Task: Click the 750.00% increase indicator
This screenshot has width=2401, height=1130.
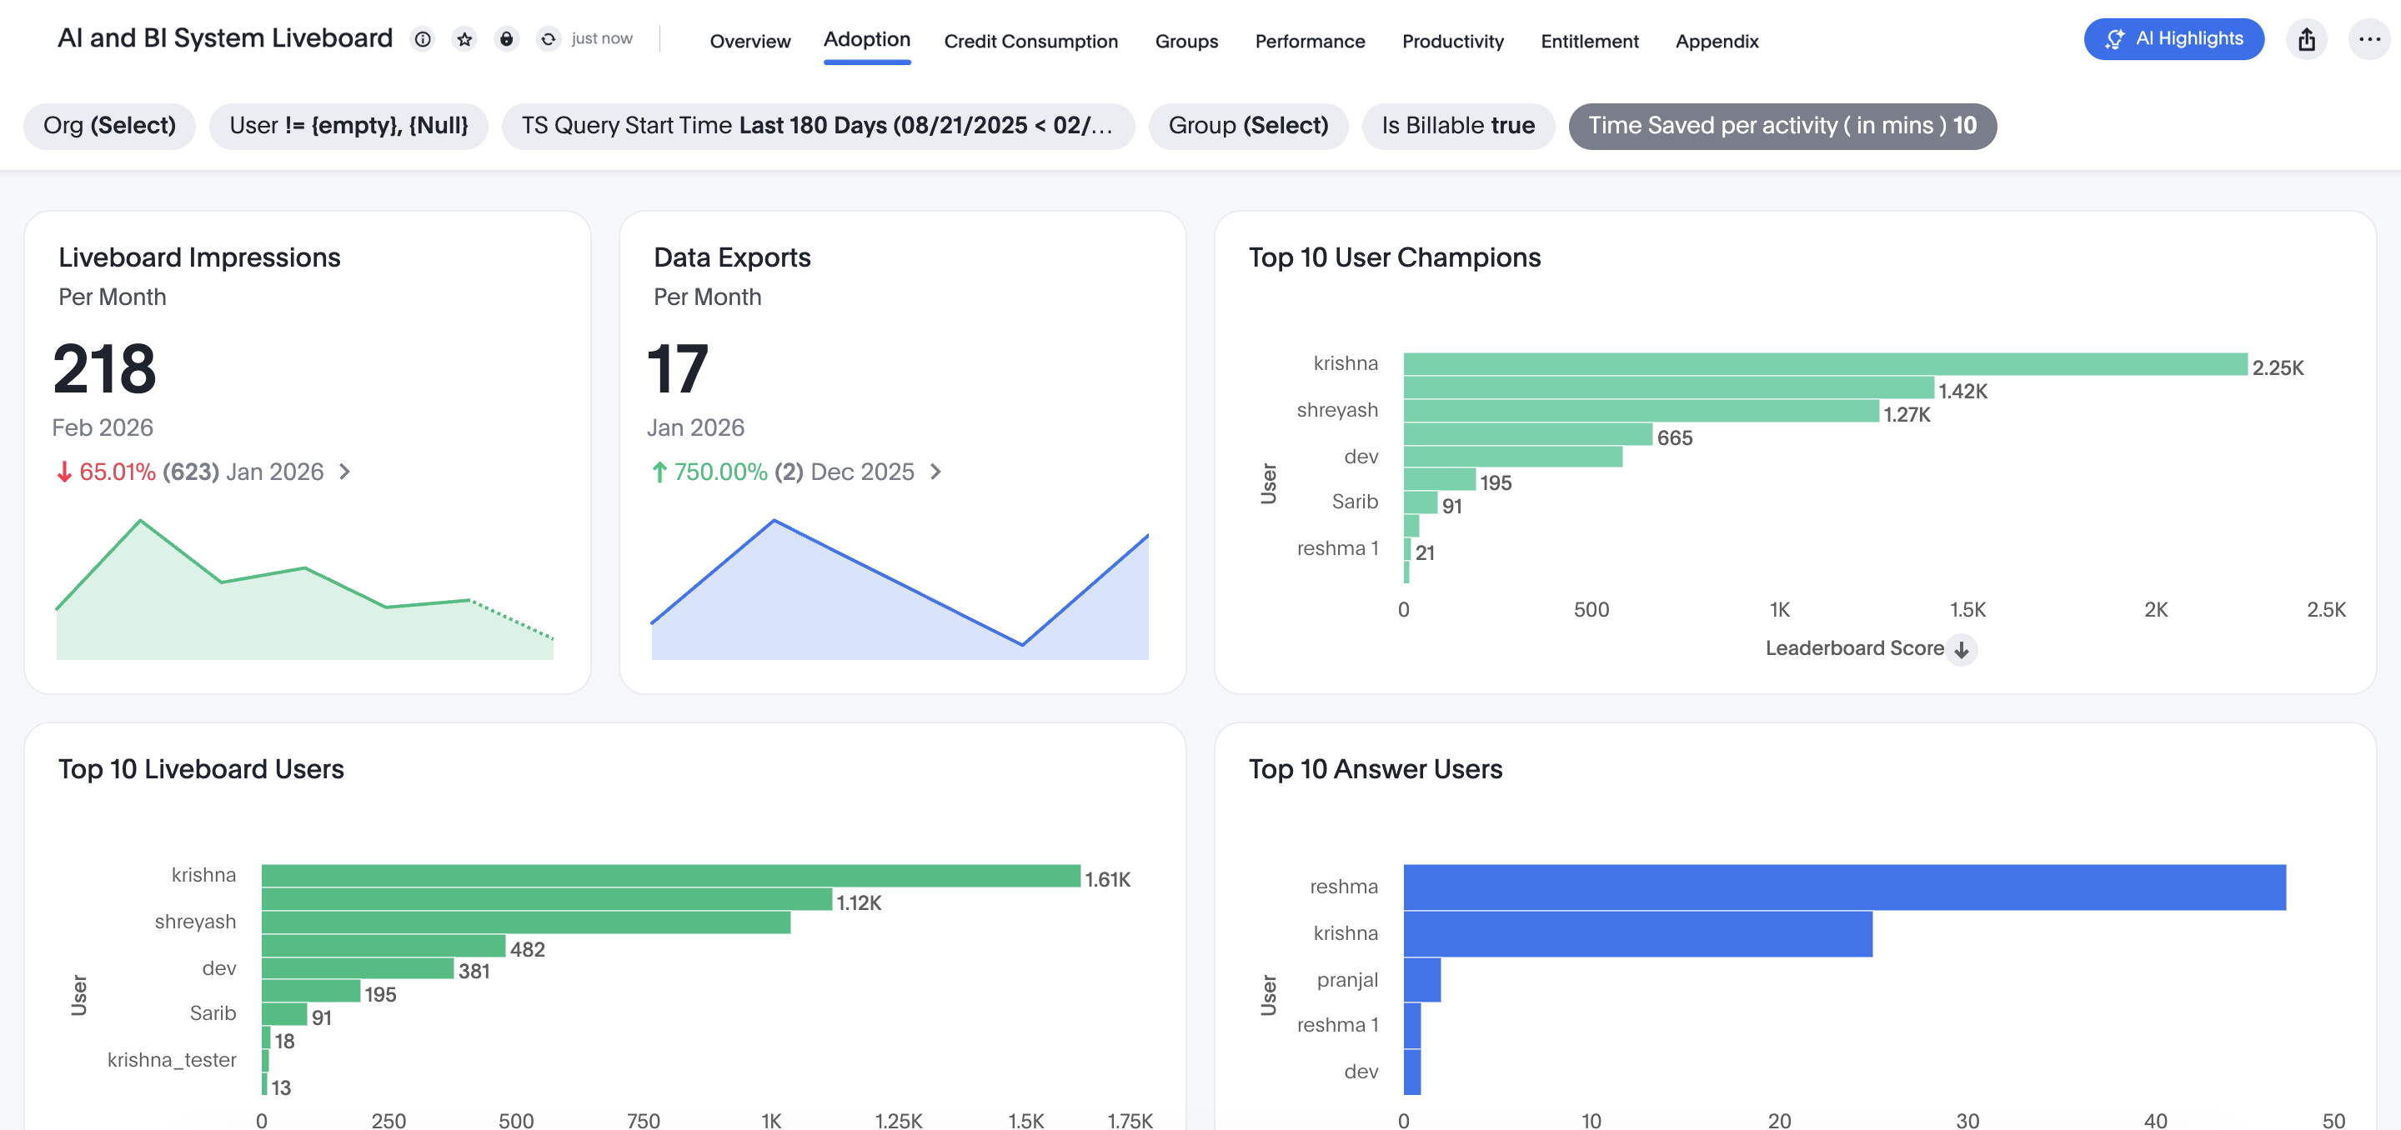Action: 709,472
